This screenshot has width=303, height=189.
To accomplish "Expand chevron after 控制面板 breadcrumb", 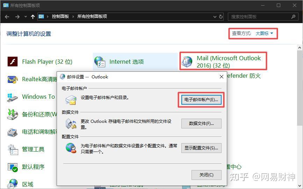I will [x=73, y=17].
